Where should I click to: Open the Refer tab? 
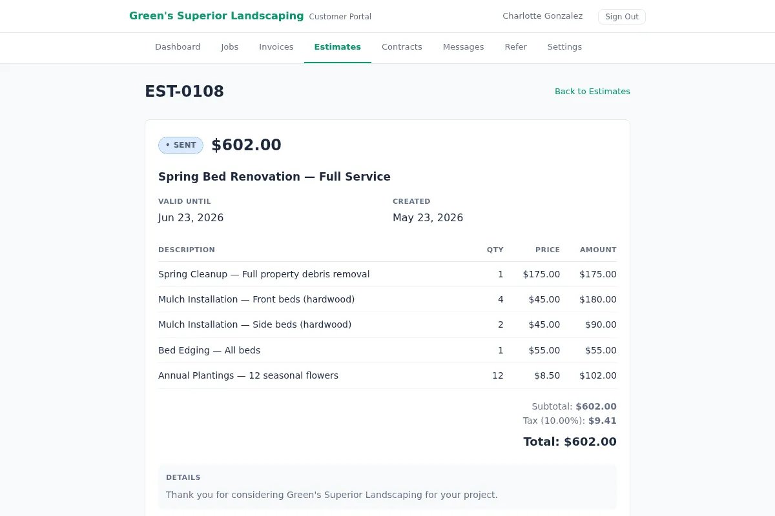tap(516, 47)
